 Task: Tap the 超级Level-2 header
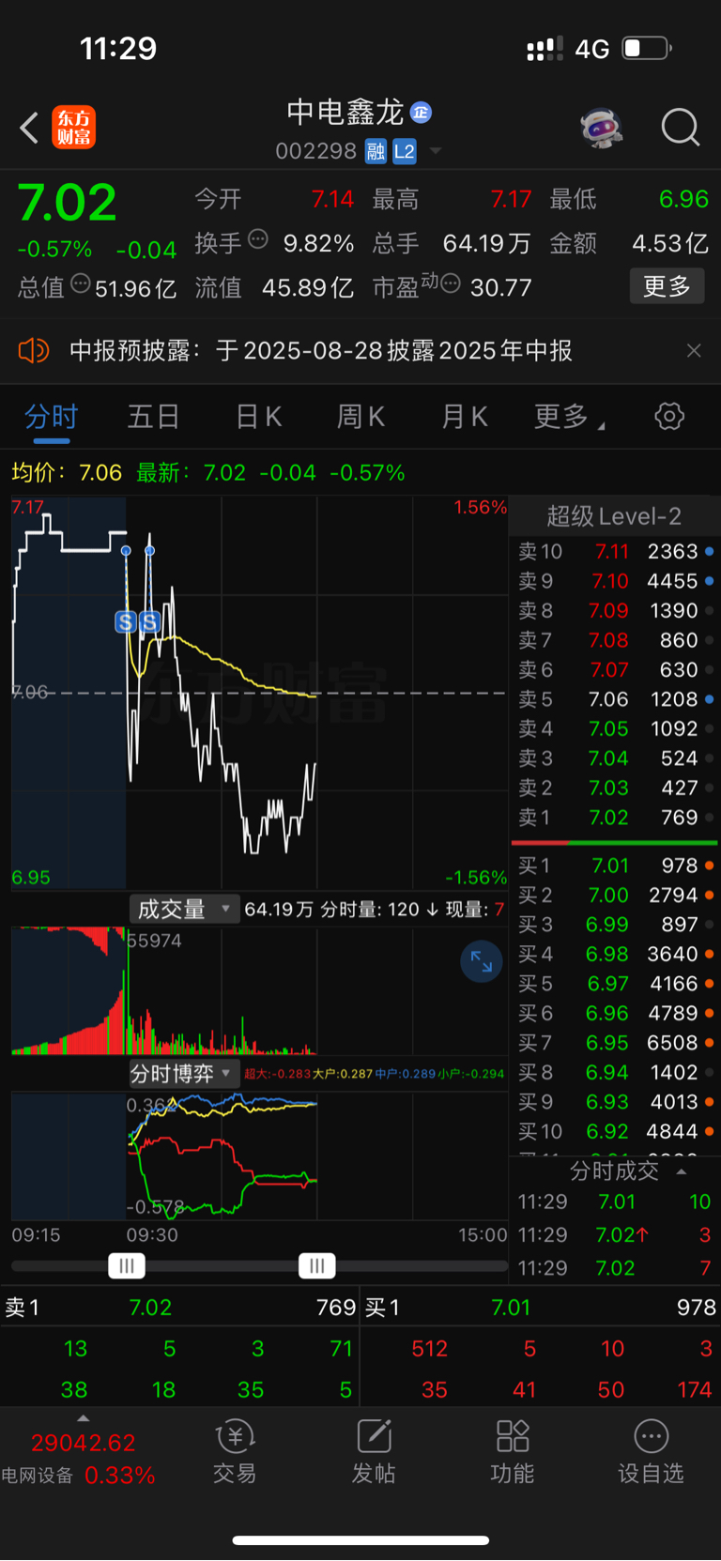[x=614, y=516]
